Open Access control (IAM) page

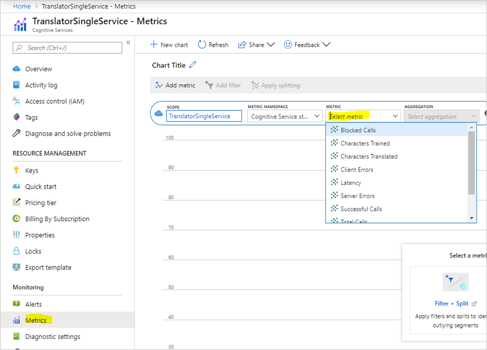[x=55, y=101]
